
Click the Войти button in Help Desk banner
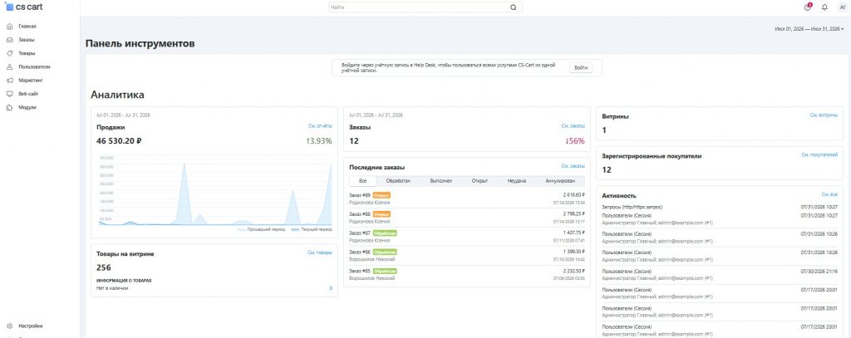(581, 68)
